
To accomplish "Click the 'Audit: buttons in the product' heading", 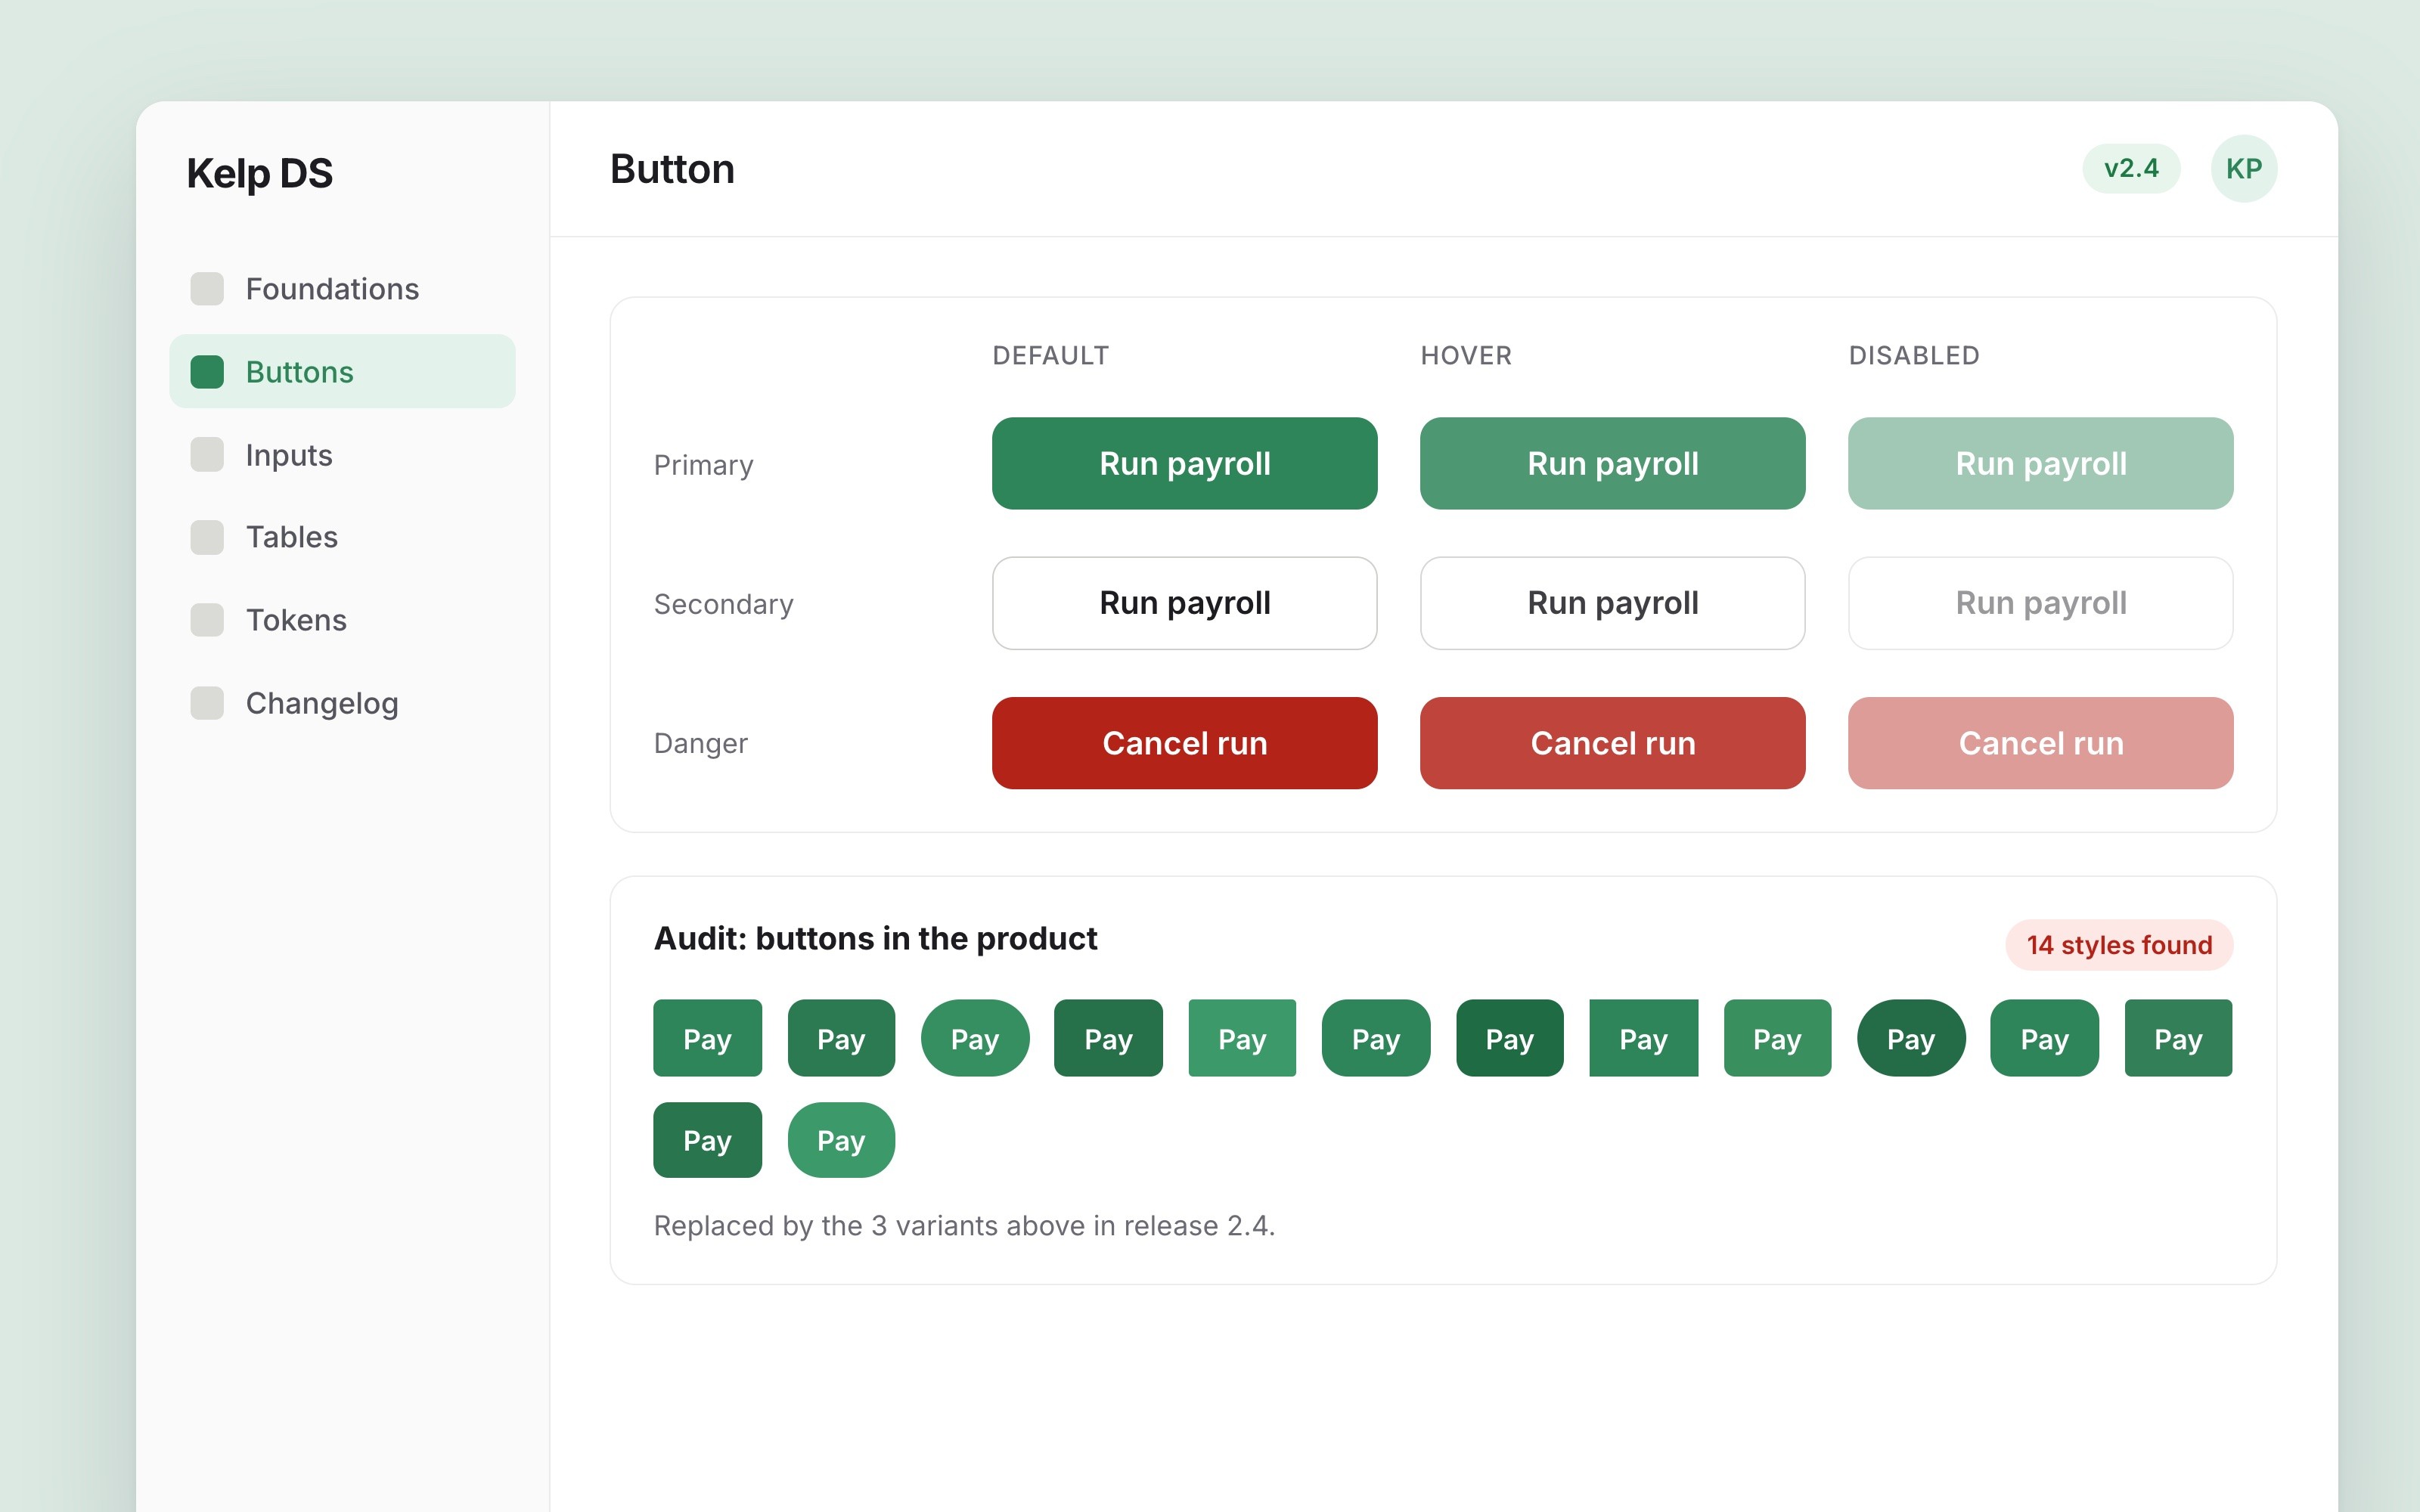I will tap(875, 939).
